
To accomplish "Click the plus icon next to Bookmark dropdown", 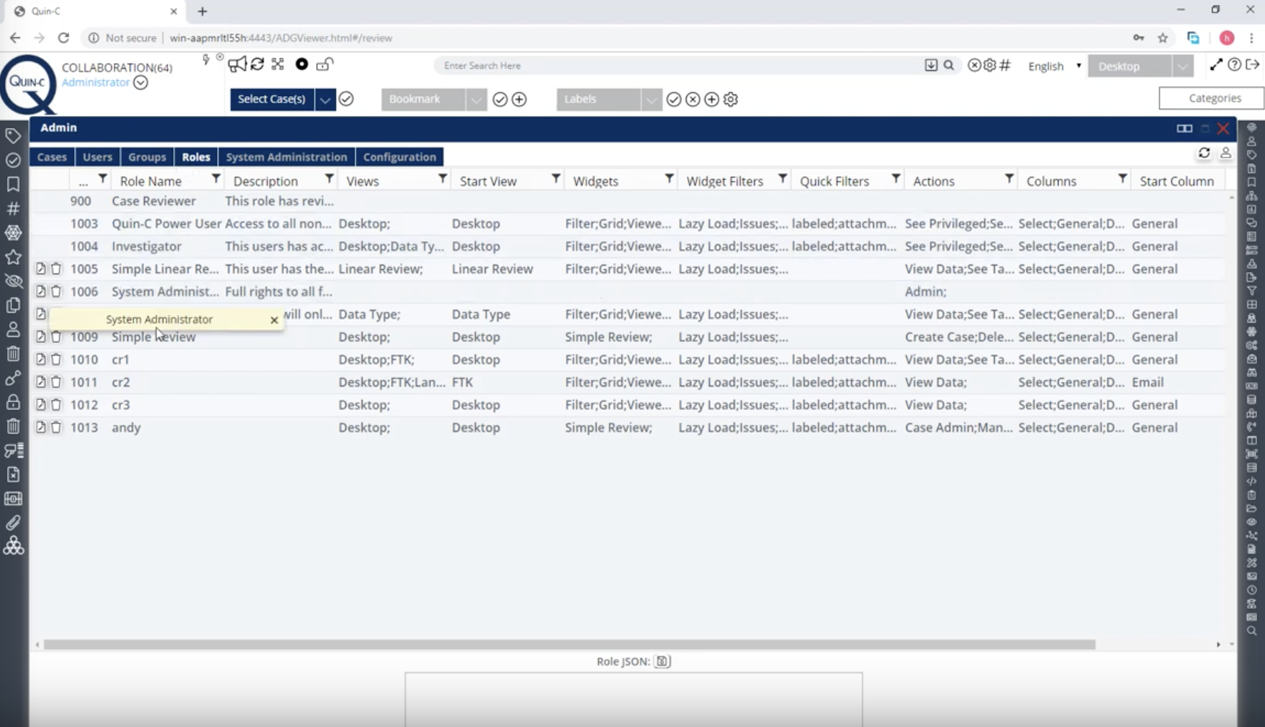I will 519,99.
